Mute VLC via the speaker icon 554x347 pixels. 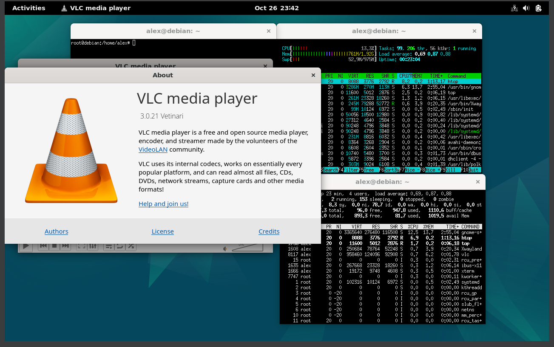226,248
